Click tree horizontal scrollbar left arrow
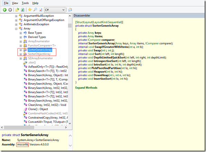The image size is (206, 152). pyautogui.click(x=2, y=127)
